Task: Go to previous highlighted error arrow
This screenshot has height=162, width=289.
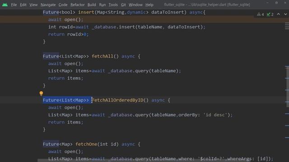Action: click(279, 14)
